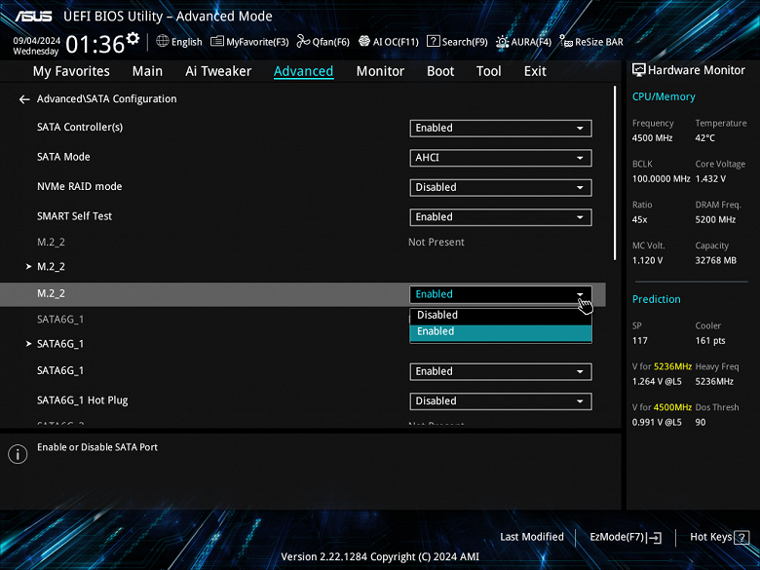
Task: Click the Last Modified button
Action: coord(532,537)
